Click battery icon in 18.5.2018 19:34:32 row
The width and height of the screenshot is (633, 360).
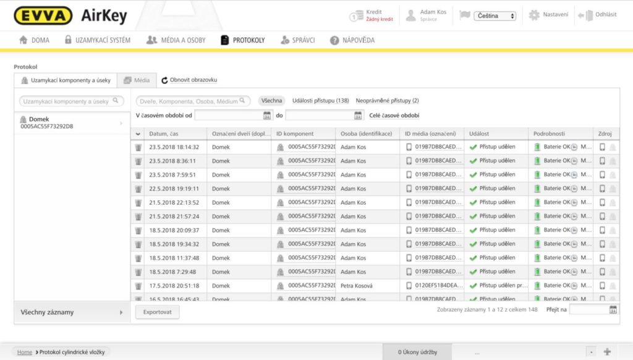[537, 244]
